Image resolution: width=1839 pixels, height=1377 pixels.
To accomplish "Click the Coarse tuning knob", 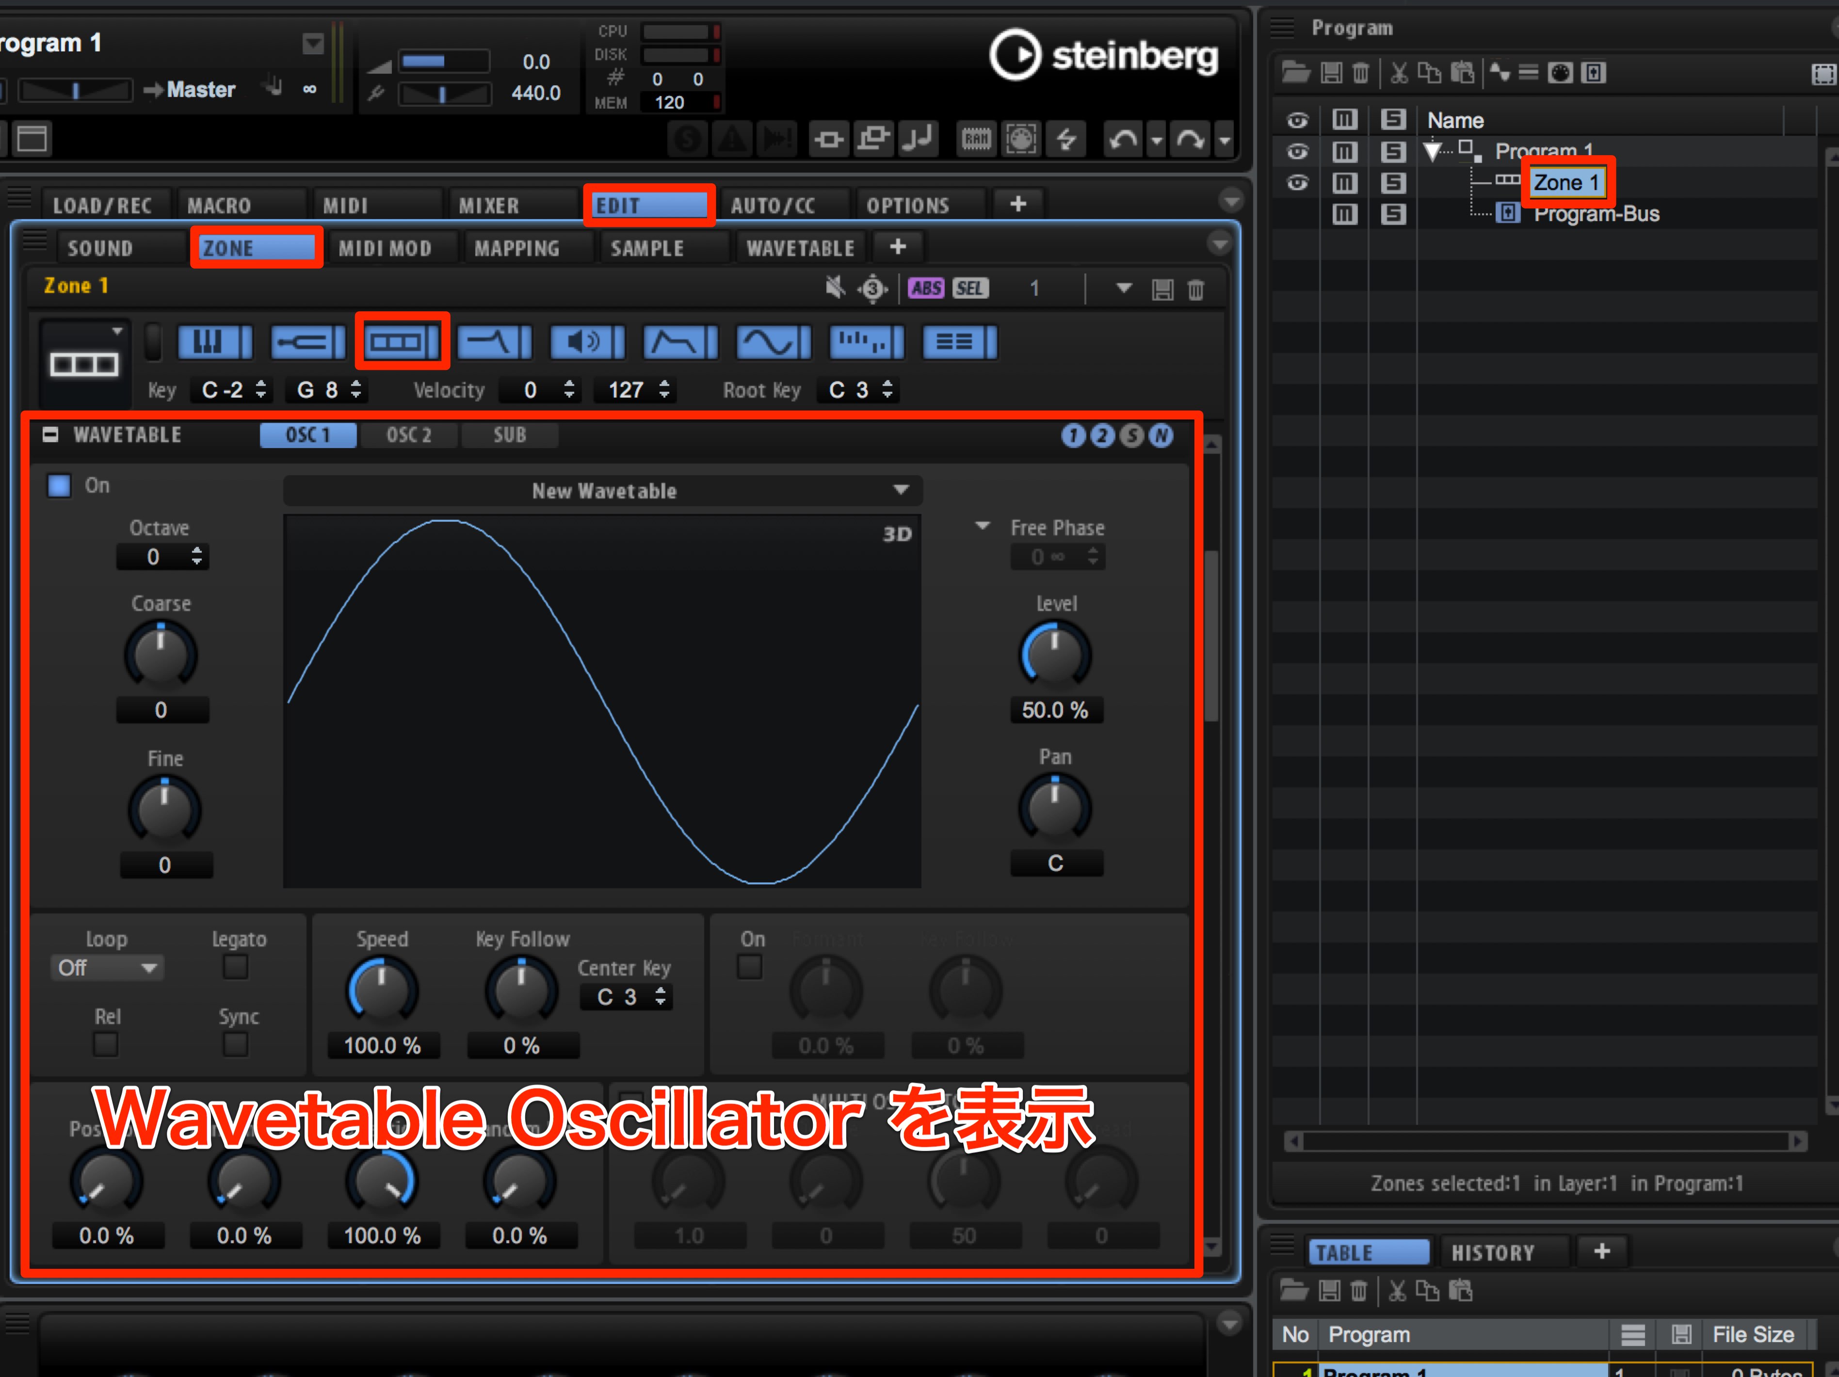I will click(161, 656).
